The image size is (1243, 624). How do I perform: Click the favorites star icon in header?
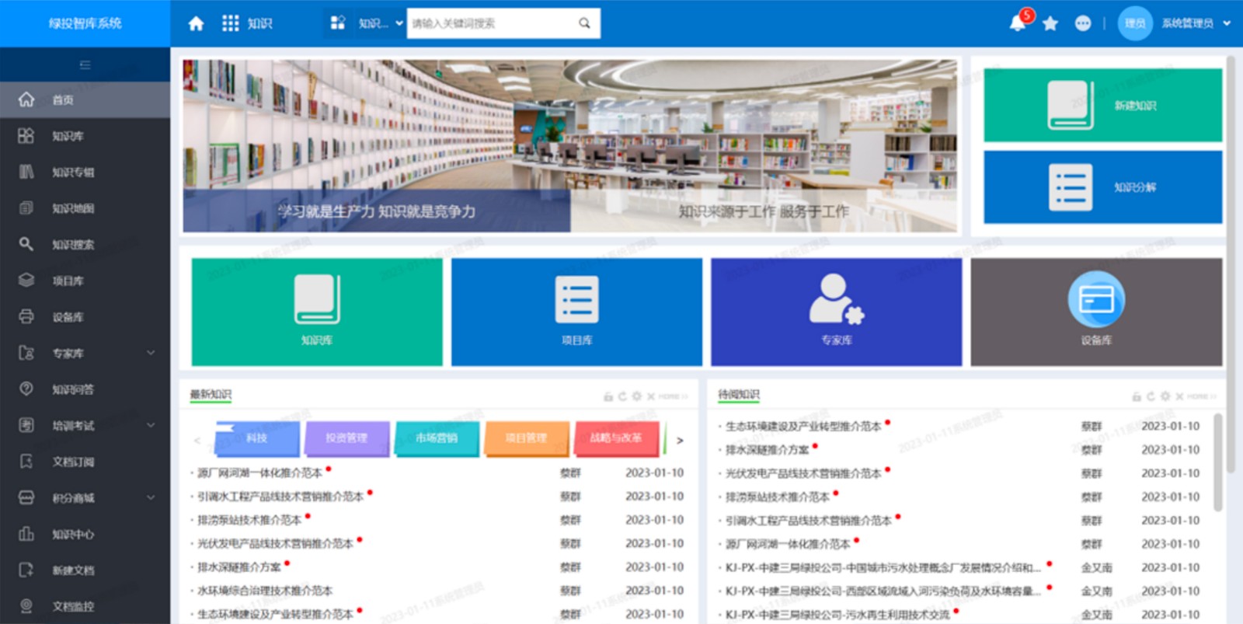(1050, 23)
